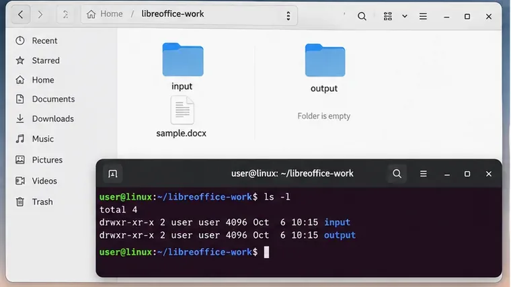511x287 pixels.
Task: Select the sample.docx file icon
Action: [x=182, y=110]
